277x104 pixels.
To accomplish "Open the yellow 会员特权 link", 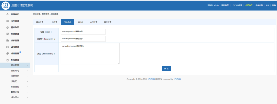I will [249, 5].
